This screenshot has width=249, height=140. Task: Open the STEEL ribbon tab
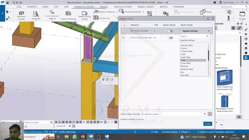pos(19,7)
